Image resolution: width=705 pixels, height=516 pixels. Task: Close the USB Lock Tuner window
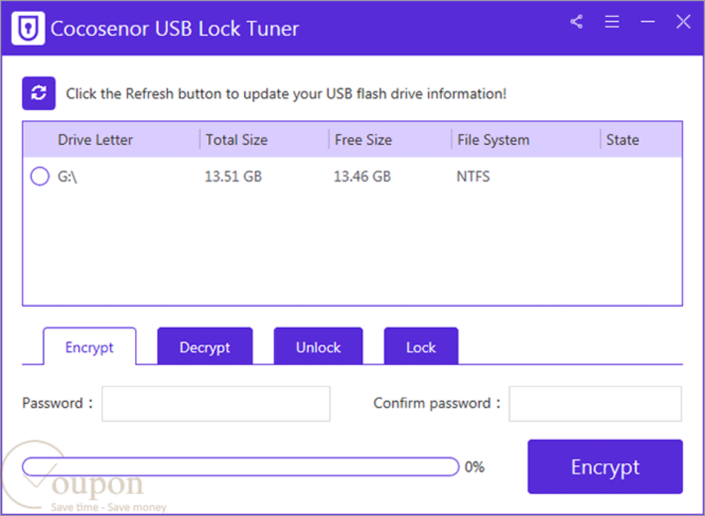click(684, 21)
